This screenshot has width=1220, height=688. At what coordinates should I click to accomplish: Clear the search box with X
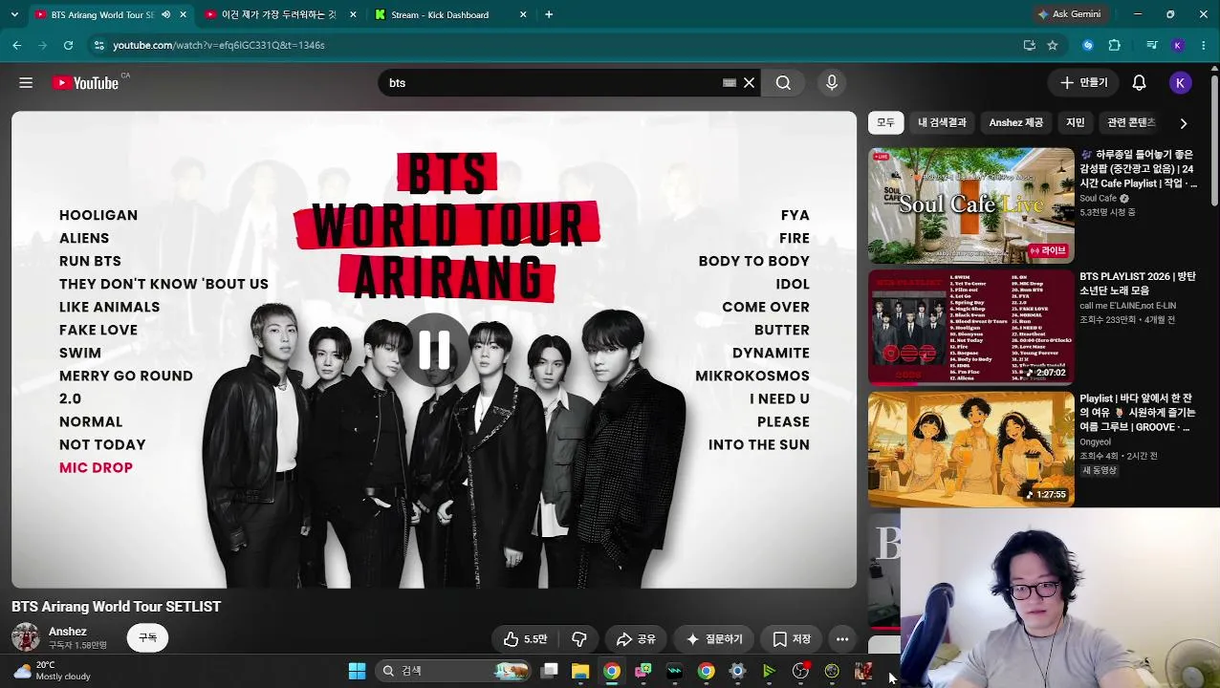749,83
